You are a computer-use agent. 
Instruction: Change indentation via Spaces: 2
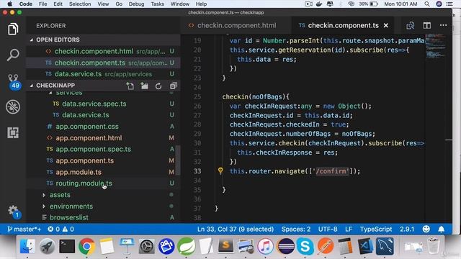click(296, 229)
